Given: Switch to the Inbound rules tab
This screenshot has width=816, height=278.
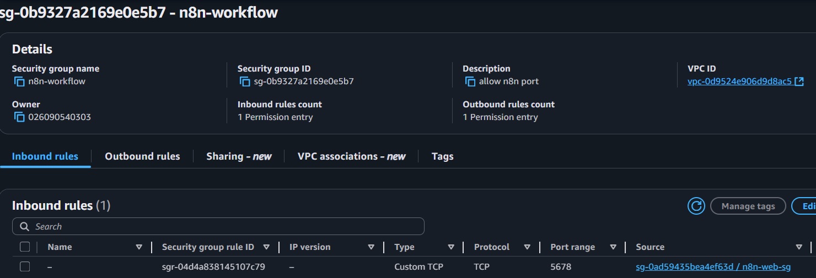Looking at the screenshot, I should [45, 156].
